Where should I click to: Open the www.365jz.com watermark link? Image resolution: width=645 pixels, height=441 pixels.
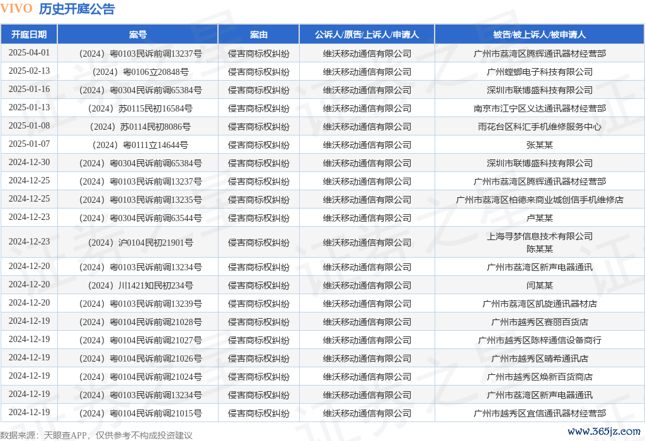click(604, 432)
